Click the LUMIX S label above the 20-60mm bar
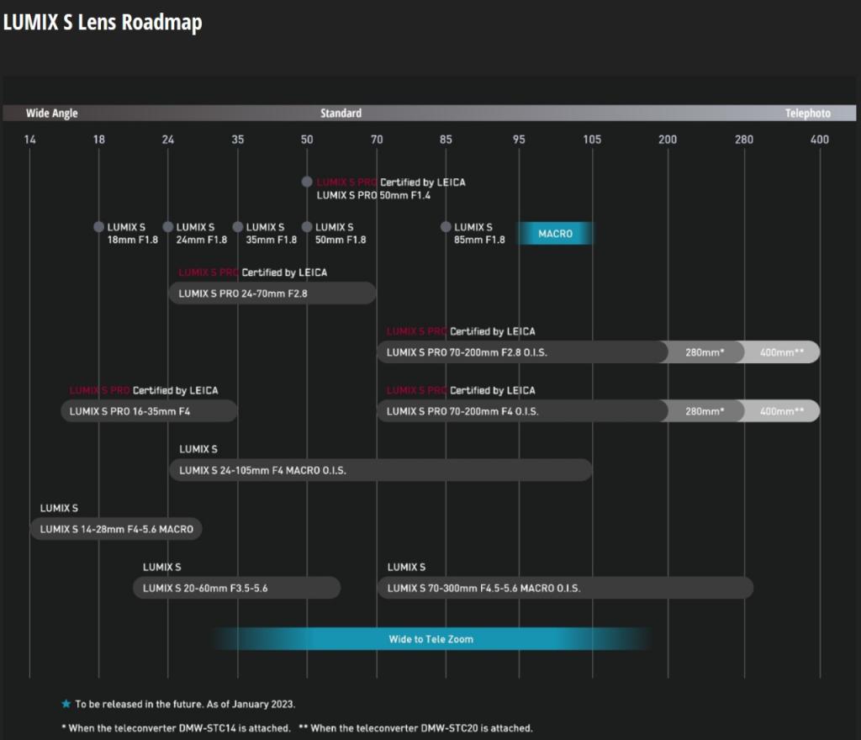The width and height of the screenshot is (861, 740). pyautogui.click(x=162, y=567)
